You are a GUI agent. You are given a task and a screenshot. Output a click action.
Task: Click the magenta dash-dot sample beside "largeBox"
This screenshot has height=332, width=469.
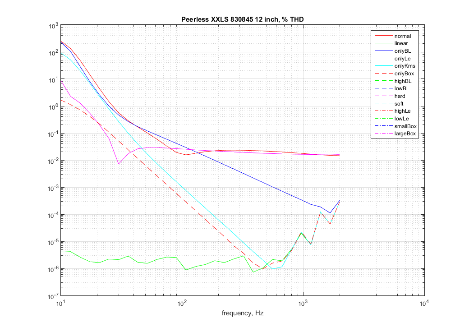[383, 134]
